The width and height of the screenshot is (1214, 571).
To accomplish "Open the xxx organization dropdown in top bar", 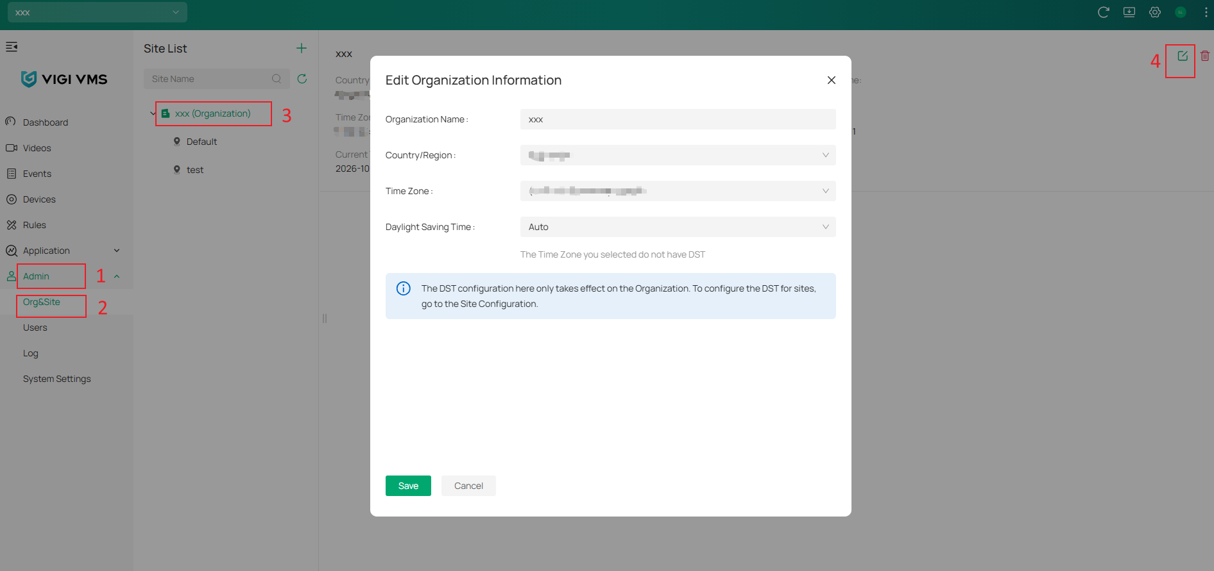I will coord(98,12).
